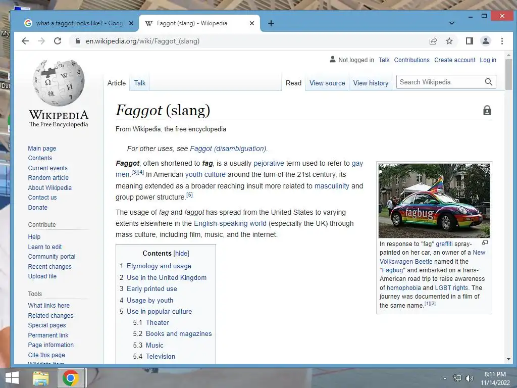This screenshot has width=517, height=388.
Task: Click the Wikipedia globe logo
Action: coord(59,82)
